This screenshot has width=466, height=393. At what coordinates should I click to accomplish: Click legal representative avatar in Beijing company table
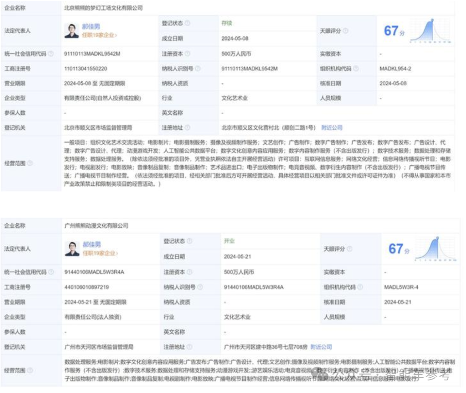[x=72, y=31]
